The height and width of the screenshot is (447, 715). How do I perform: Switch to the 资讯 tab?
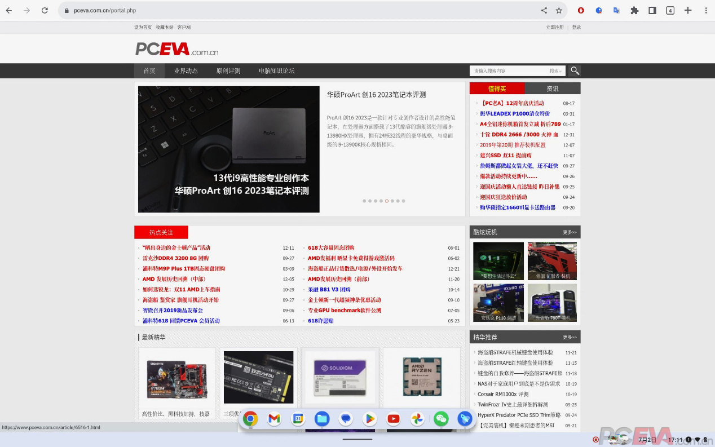[551, 88]
